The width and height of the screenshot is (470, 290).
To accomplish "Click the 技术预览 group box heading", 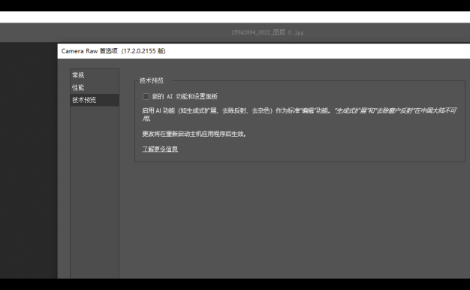I will (152, 80).
